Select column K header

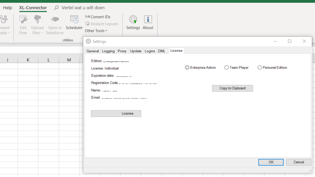(28, 60)
